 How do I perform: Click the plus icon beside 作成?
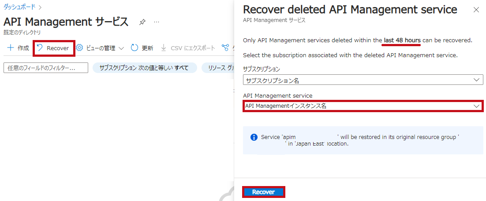11,48
